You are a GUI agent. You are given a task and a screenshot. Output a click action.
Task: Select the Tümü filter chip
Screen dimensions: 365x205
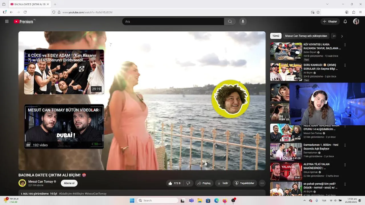[x=276, y=36]
